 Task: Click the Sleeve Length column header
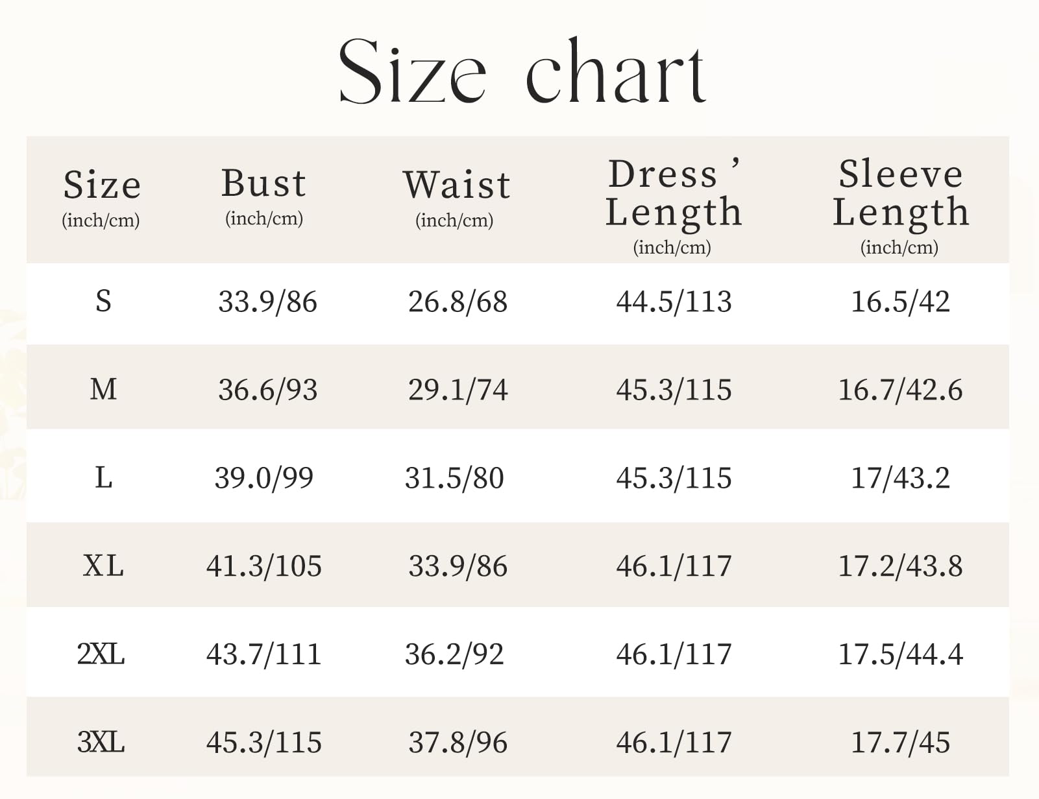pos(900,195)
